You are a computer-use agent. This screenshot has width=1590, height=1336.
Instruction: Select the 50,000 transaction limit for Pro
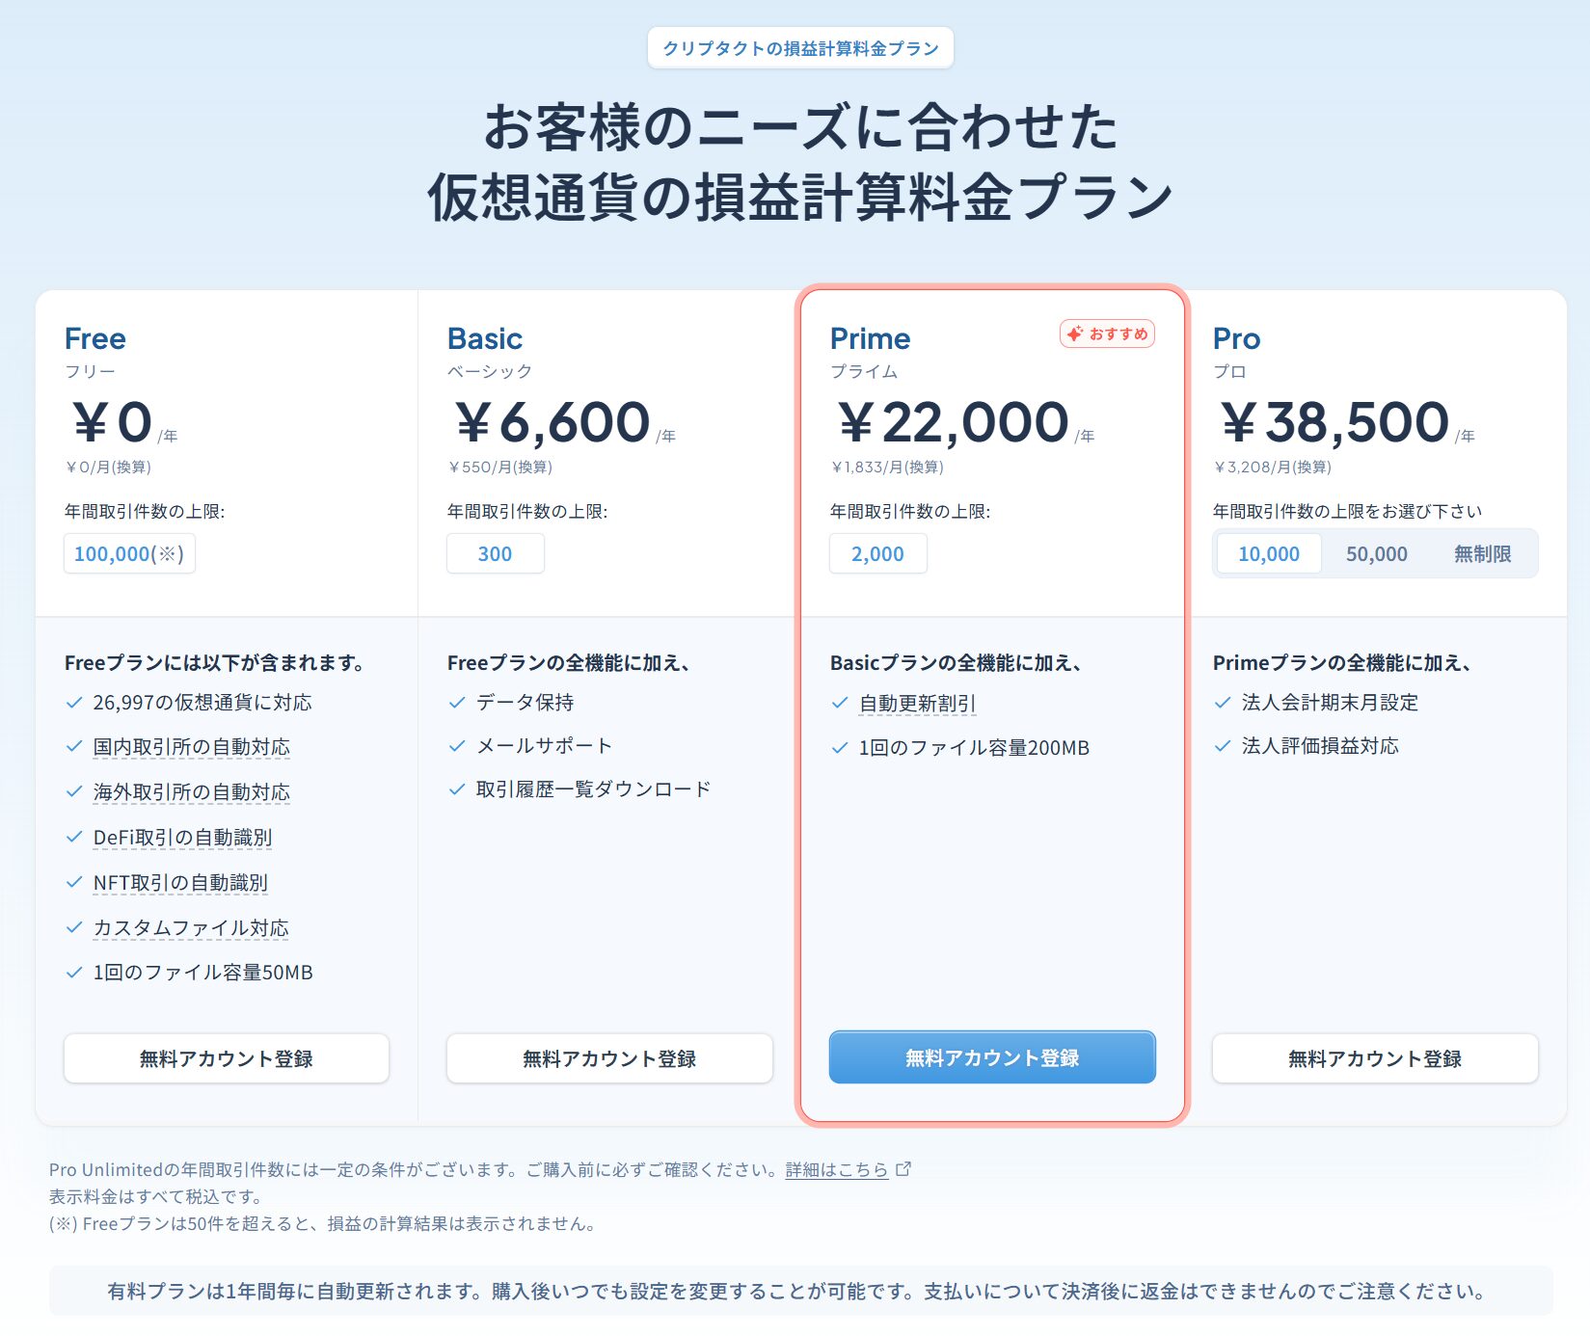click(1378, 553)
